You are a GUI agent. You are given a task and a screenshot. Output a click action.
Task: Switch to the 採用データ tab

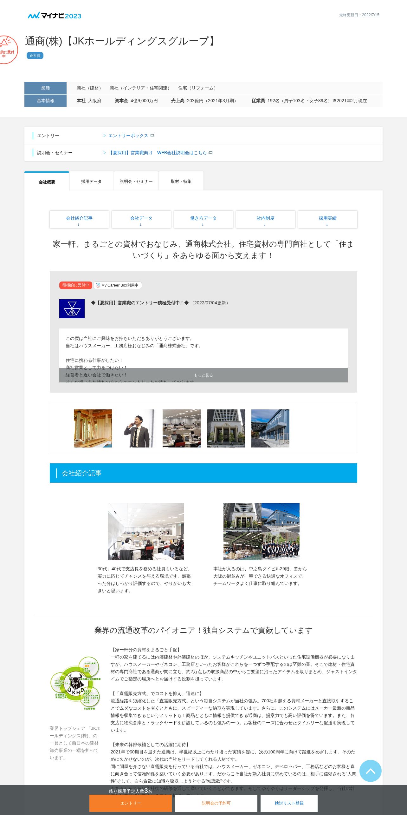[91, 181]
